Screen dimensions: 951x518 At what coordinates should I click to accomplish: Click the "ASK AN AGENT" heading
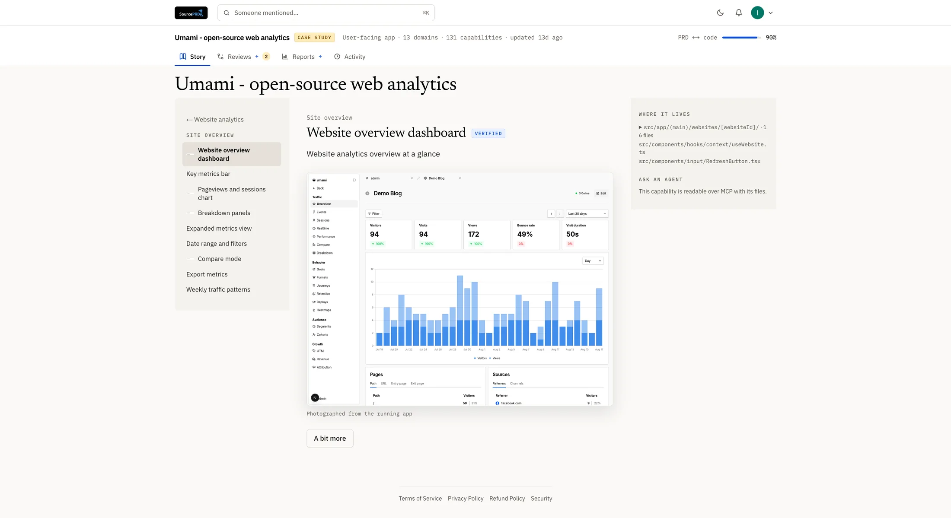coord(661,180)
